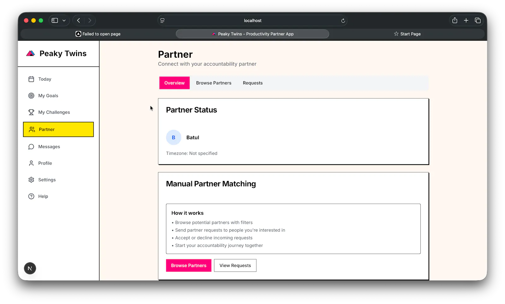Click the Partner people icon in sidebar
The width and height of the screenshot is (505, 304).
pos(32,129)
